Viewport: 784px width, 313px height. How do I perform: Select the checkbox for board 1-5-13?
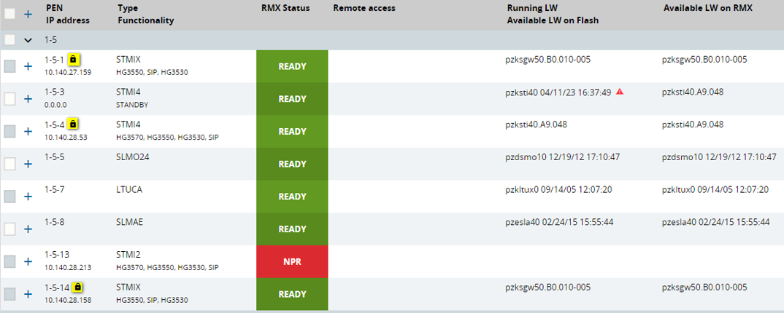[x=9, y=261]
